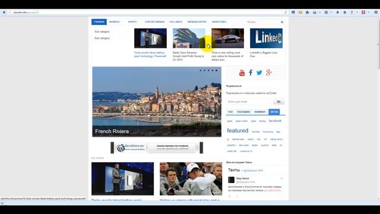Open Tesla battery pack Powerwall article link

coord(150,54)
